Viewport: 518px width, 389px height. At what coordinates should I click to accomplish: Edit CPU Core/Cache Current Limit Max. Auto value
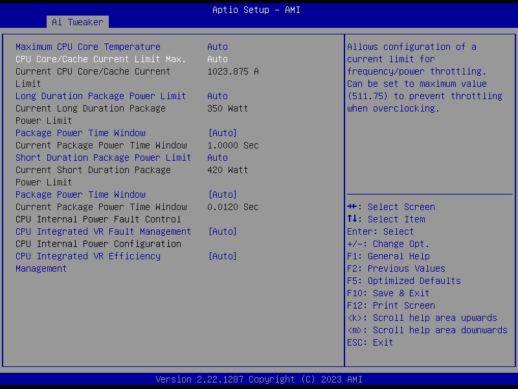pyautogui.click(x=218, y=59)
